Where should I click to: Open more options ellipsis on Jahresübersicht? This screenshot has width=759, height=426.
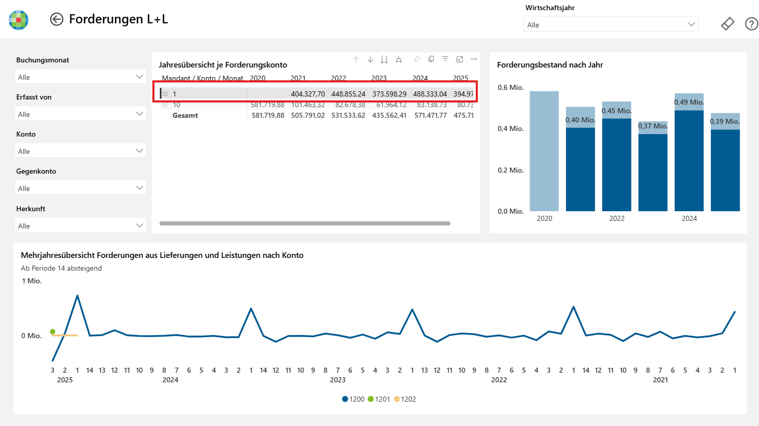[x=474, y=59]
